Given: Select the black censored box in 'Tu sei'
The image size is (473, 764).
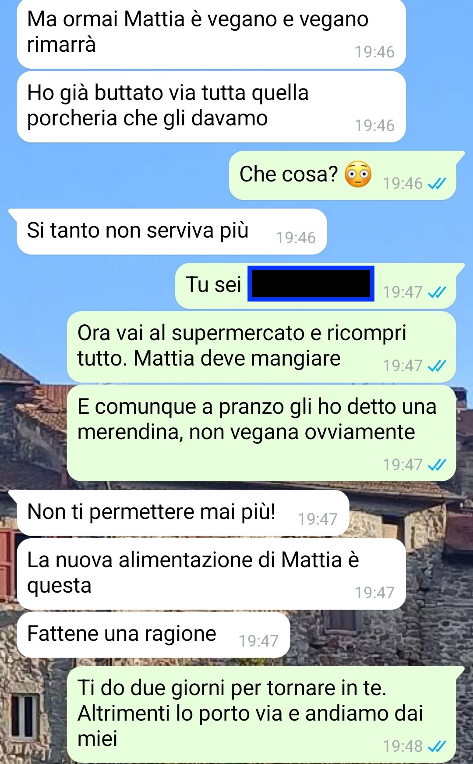Looking at the screenshot, I should [311, 284].
